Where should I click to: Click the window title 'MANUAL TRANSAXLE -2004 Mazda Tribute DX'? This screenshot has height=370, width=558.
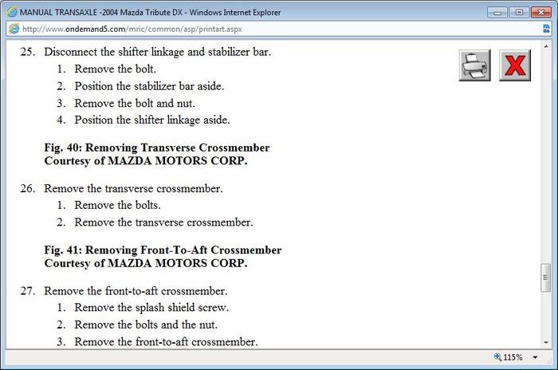pyautogui.click(x=101, y=12)
